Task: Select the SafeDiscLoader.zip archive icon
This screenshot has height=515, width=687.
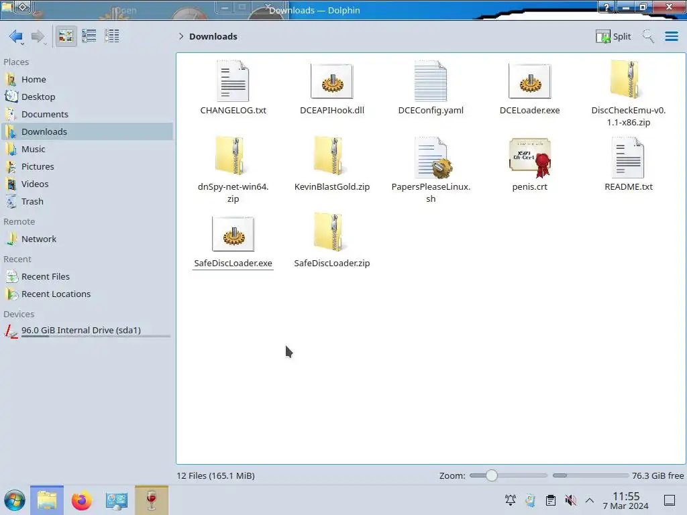Action: [331, 233]
